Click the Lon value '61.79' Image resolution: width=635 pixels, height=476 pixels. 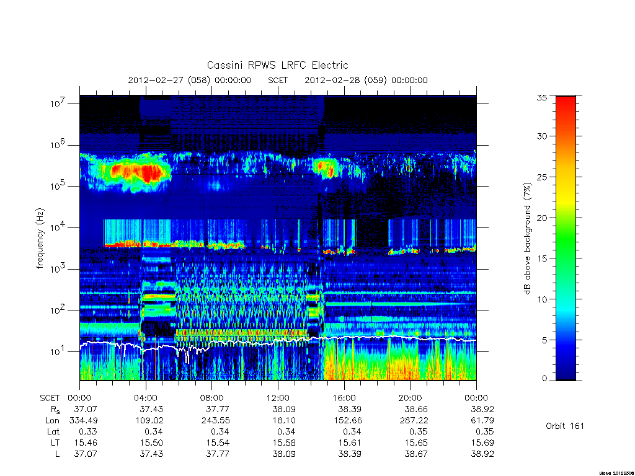click(x=482, y=421)
